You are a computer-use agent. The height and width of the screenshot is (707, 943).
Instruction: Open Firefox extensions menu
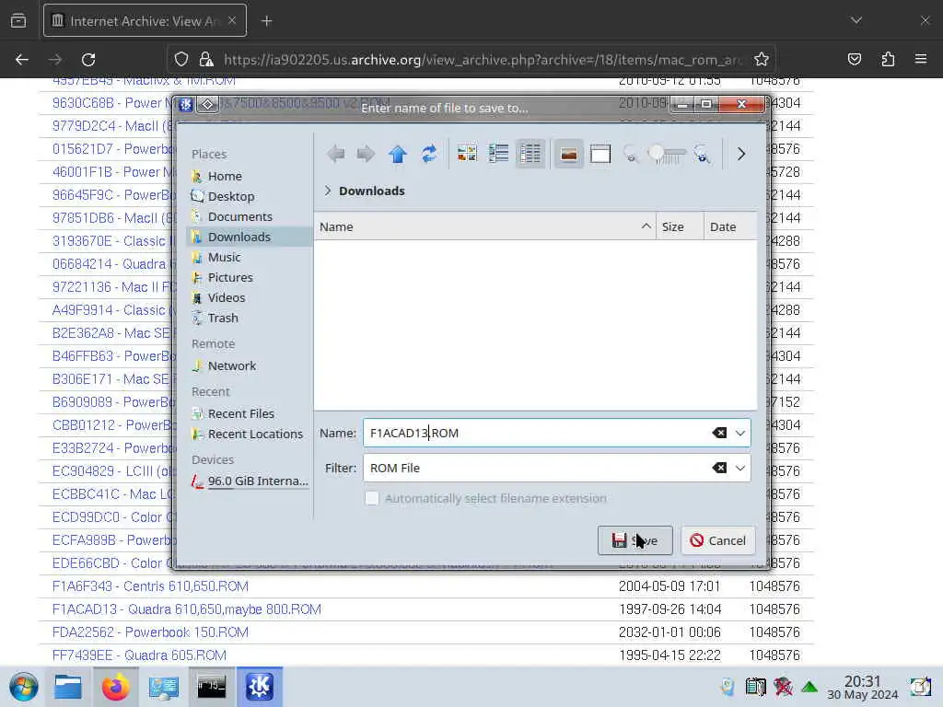[888, 60]
